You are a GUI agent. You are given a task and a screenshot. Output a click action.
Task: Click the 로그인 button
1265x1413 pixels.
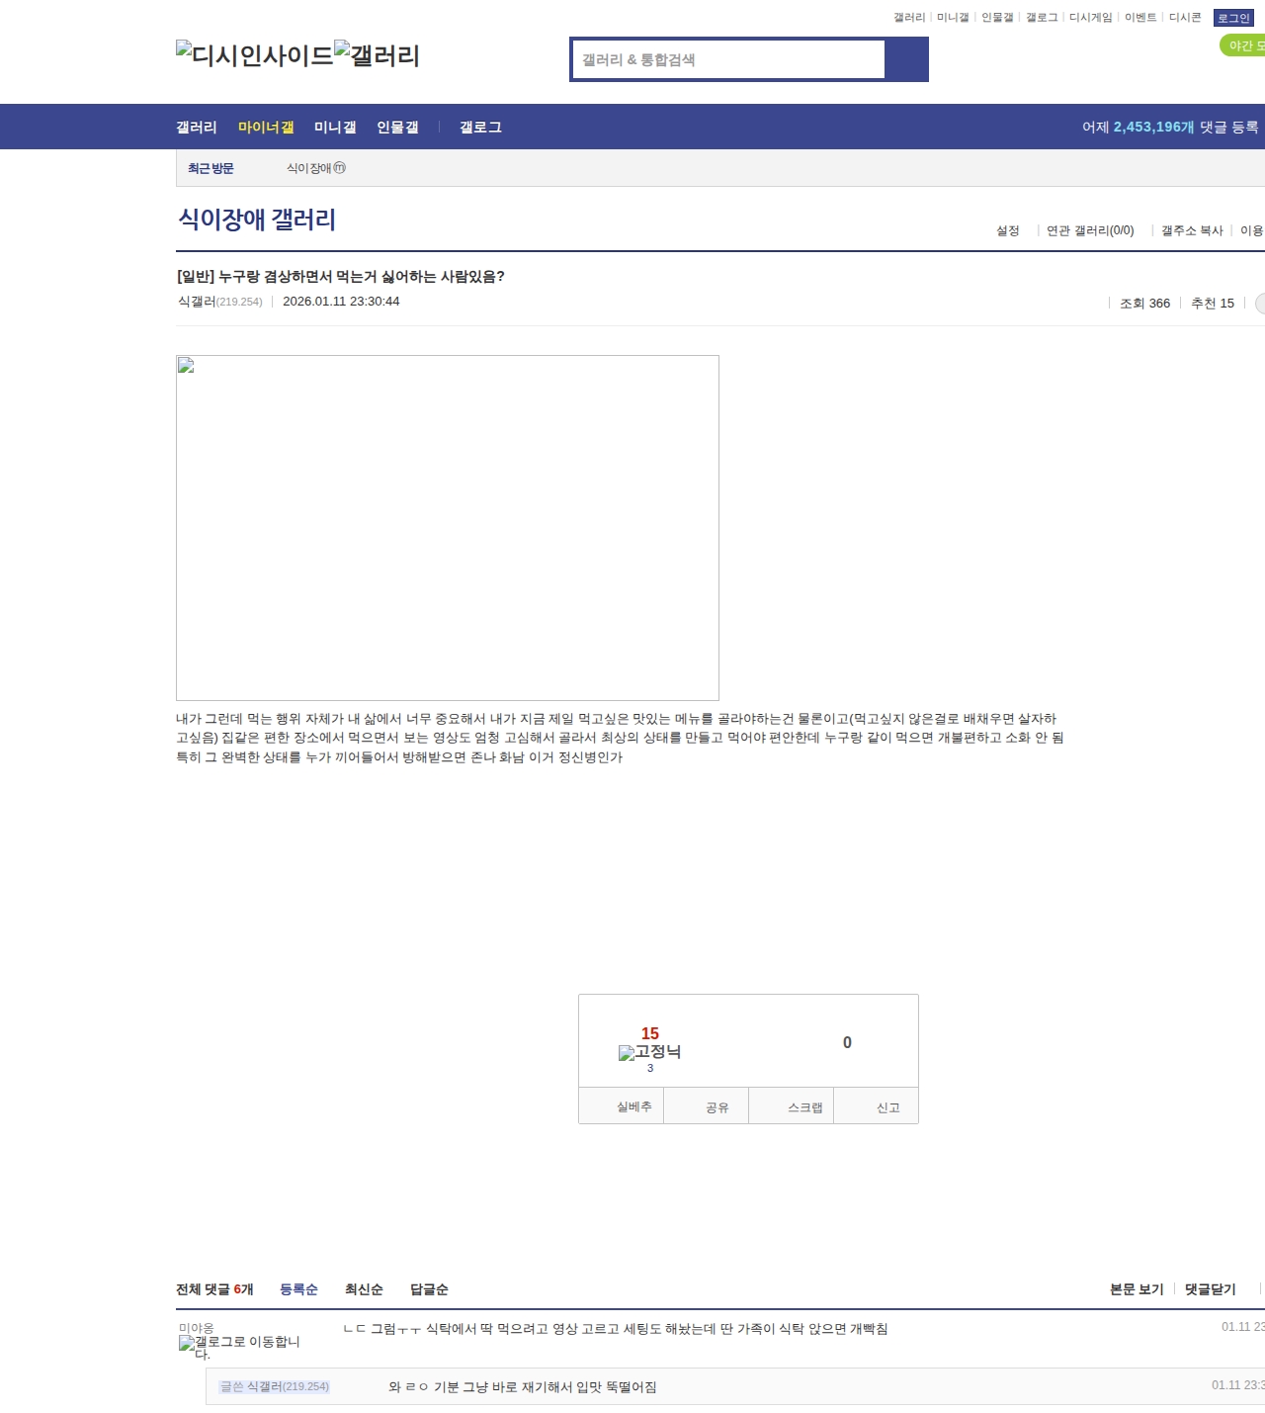pos(1233,18)
